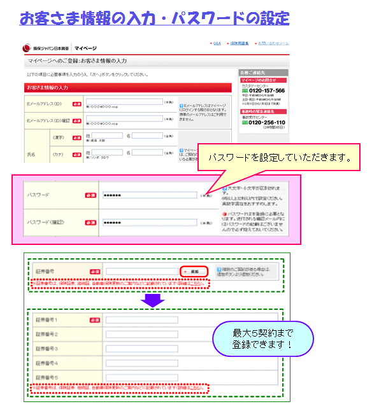Open the inquiry mail link in header
Viewport: 372px width, 411px height.
click(273, 43)
